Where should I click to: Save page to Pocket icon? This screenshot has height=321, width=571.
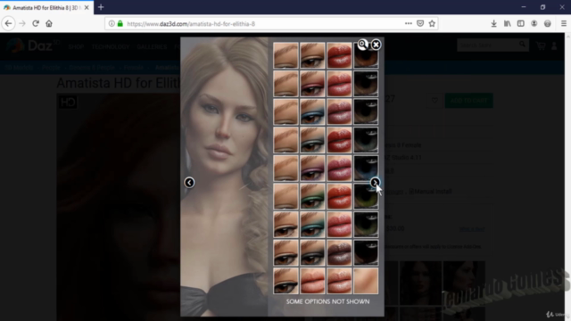[420, 24]
